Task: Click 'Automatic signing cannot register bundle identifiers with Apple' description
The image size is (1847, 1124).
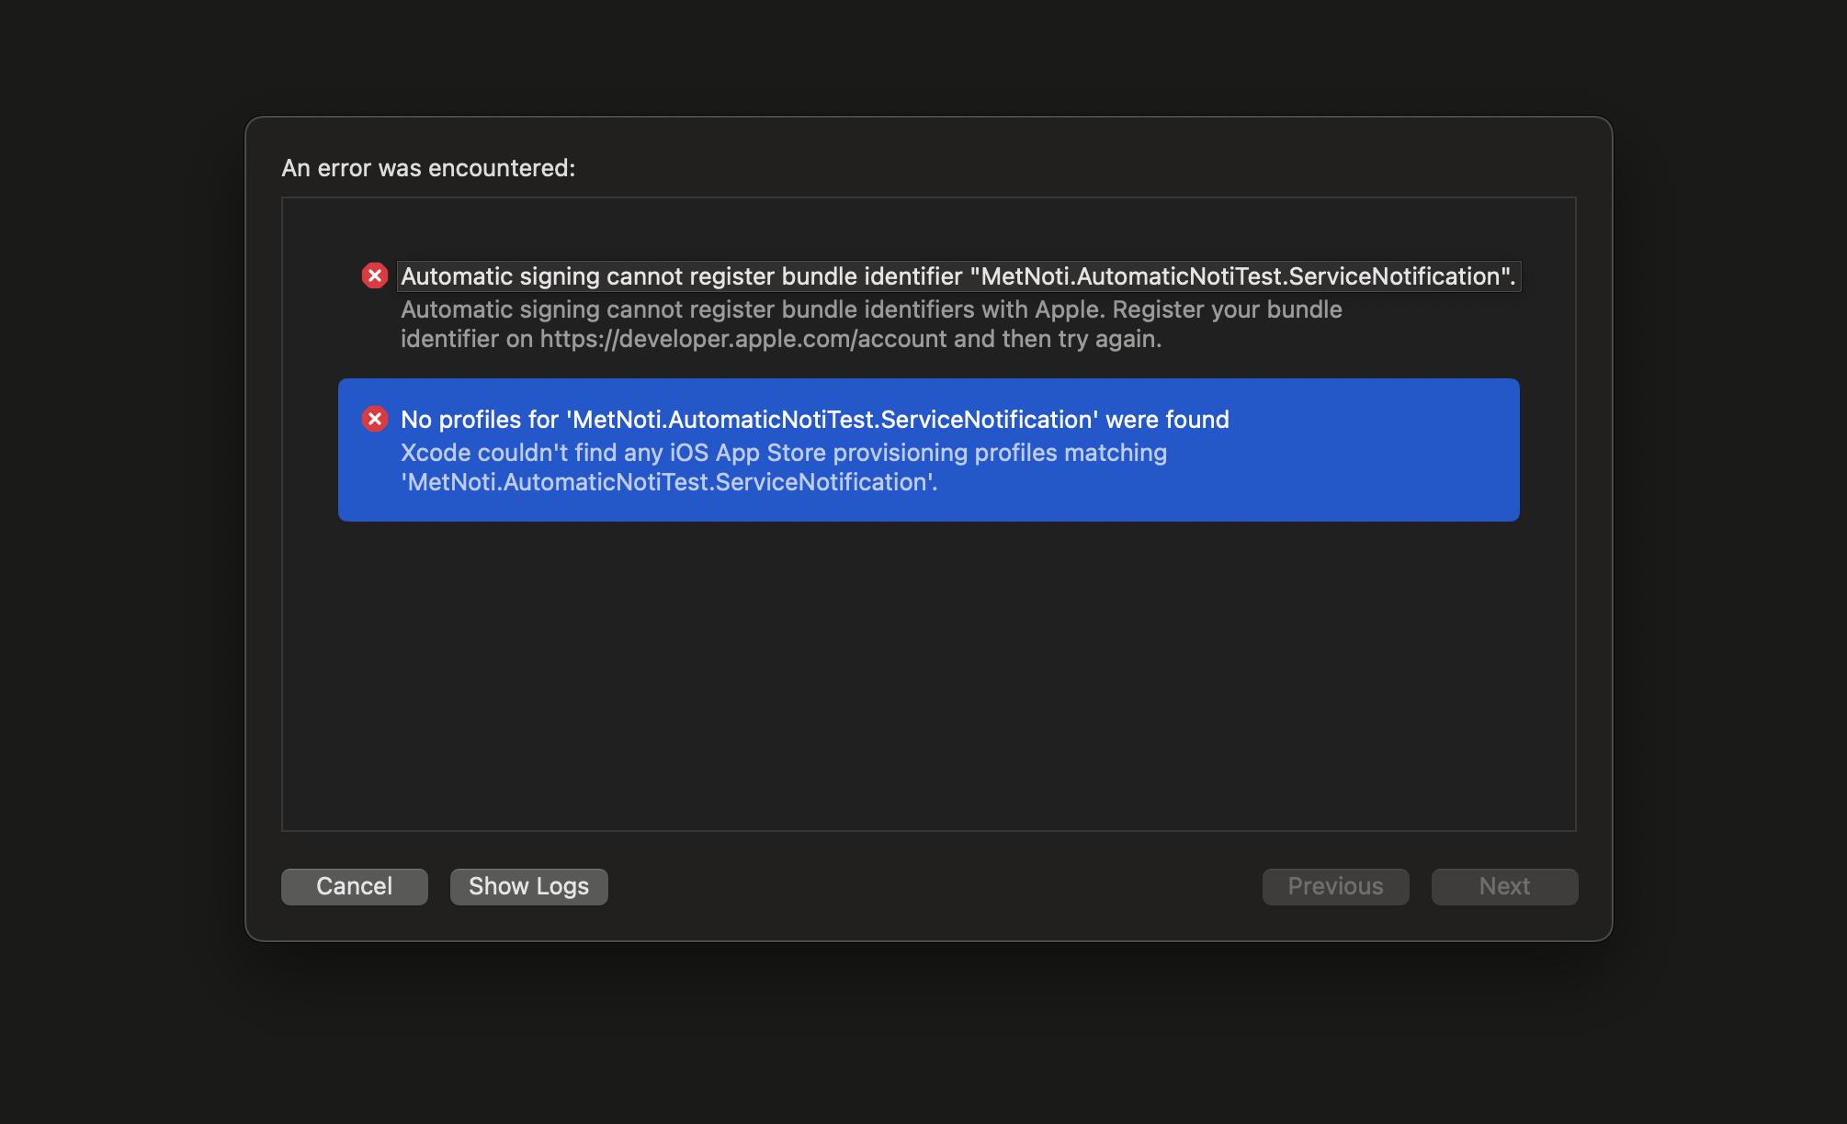Action: 752,309
